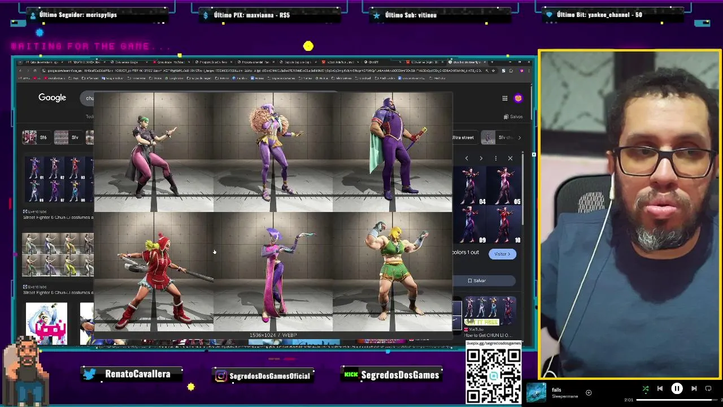Screen dimensions: 723x407
Task: Click the browser back arrow
Action: click(x=20, y=71)
